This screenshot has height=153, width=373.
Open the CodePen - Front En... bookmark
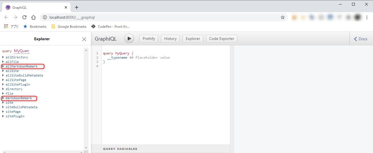coord(110,26)
